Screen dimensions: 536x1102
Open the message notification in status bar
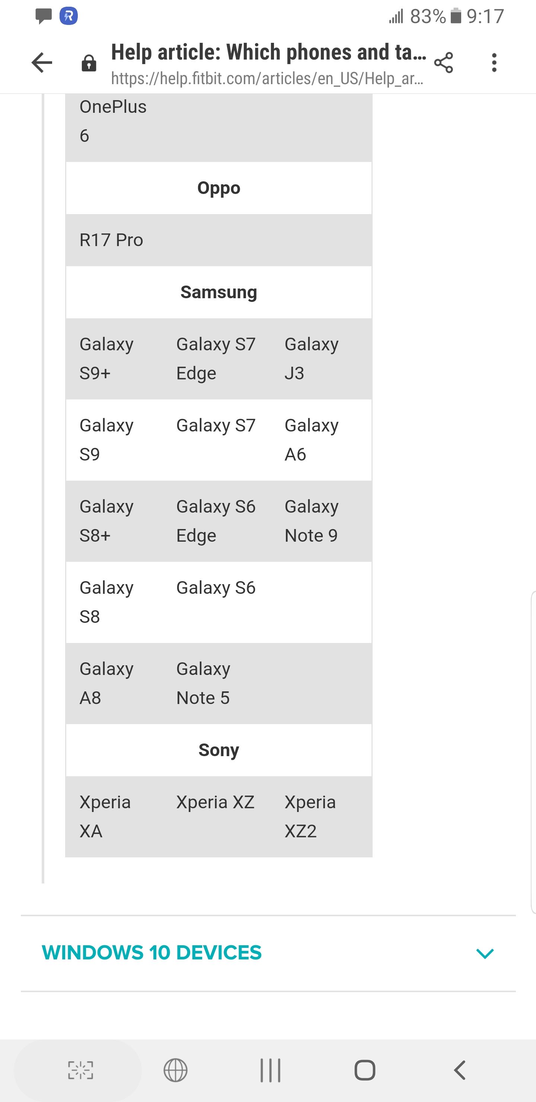tap(44, 17)
